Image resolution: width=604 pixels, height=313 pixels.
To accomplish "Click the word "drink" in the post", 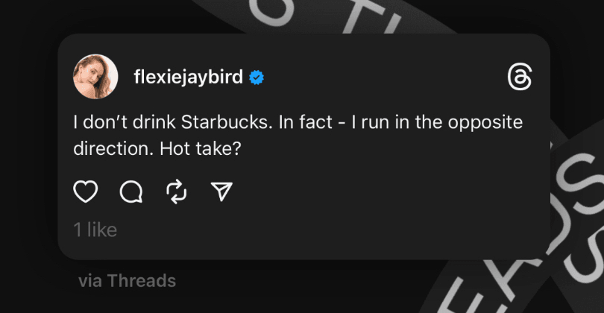I will (163, 122).
